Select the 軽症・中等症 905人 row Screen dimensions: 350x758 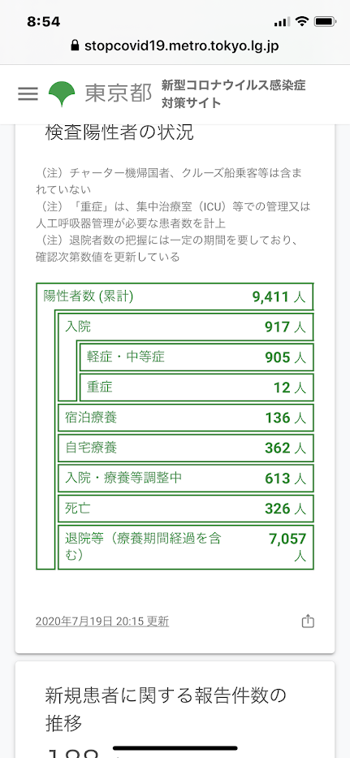tap(197, 357)
